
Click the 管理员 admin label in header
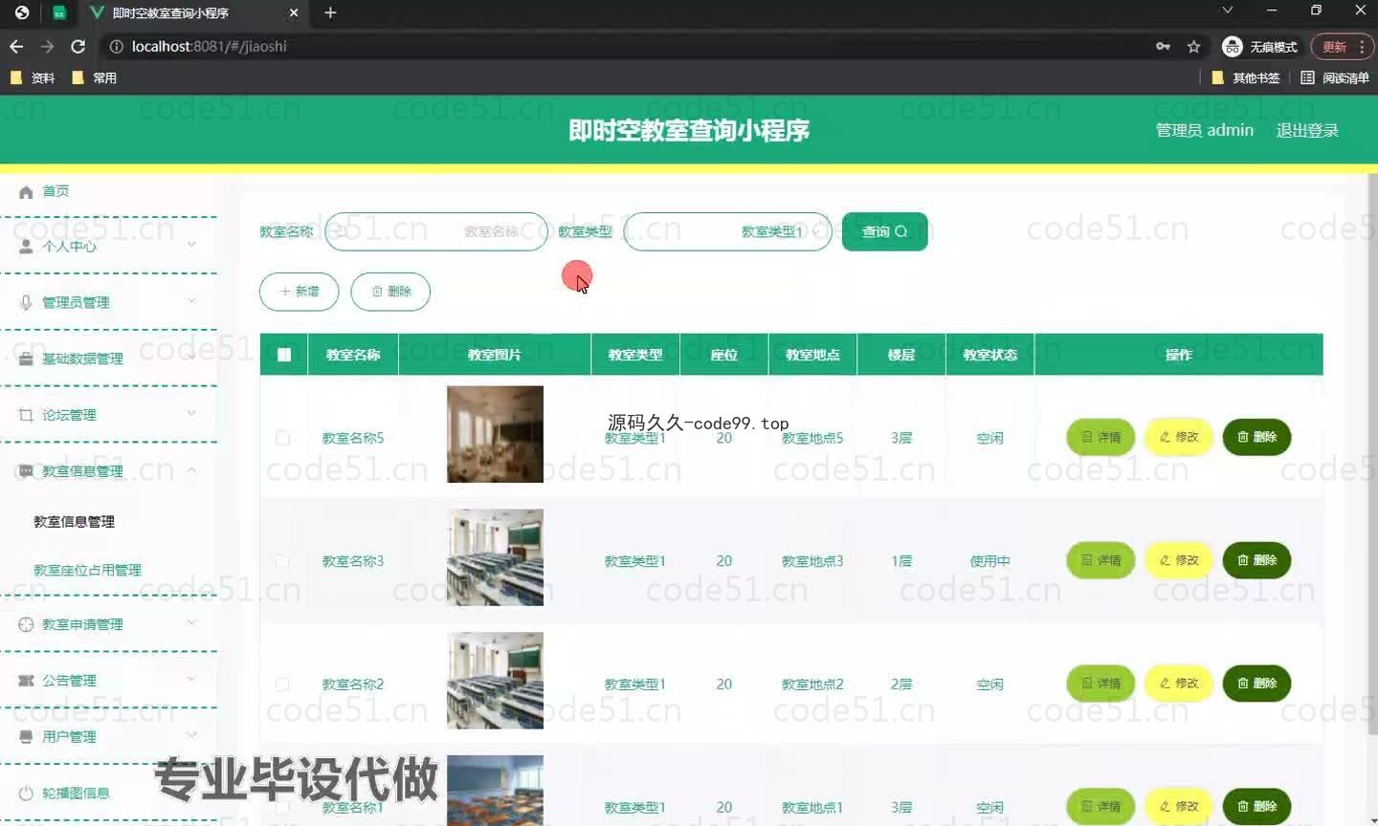point(1204,130)
